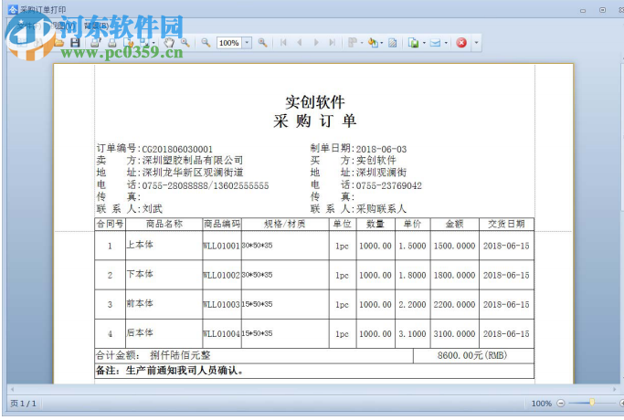Click the 商品名称 column header

coord(164,224)
